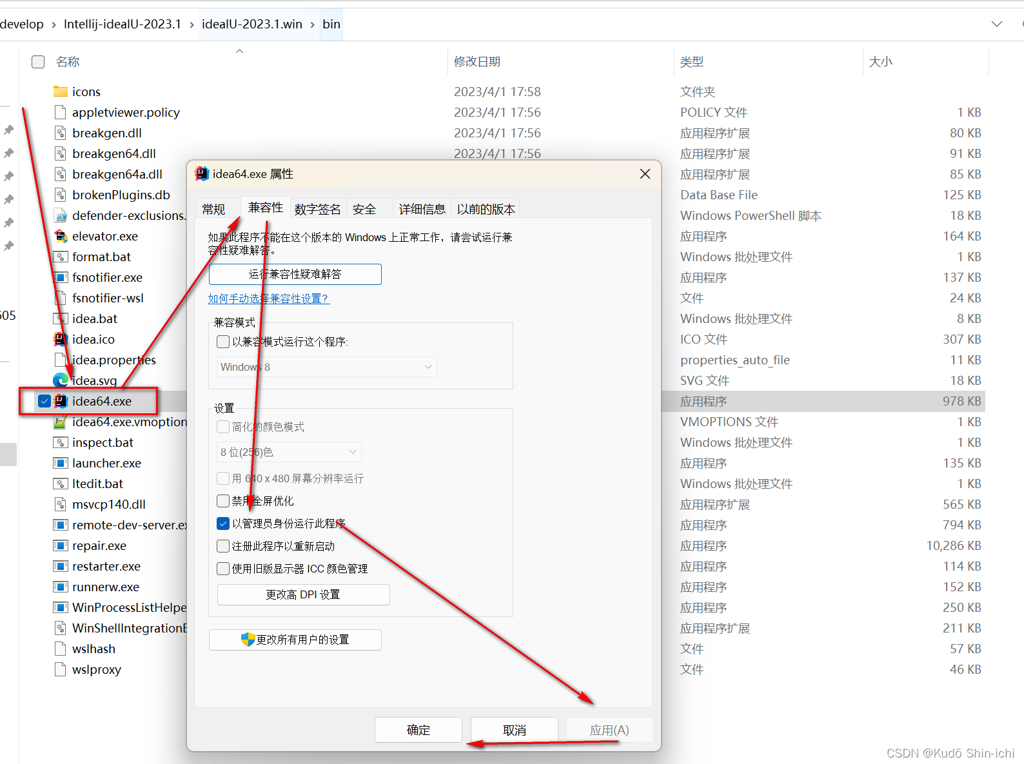The height and width of the screenshot is (764, 1024).
Task: Click the restarter.exe icon
Action: [x=61, y=566]
